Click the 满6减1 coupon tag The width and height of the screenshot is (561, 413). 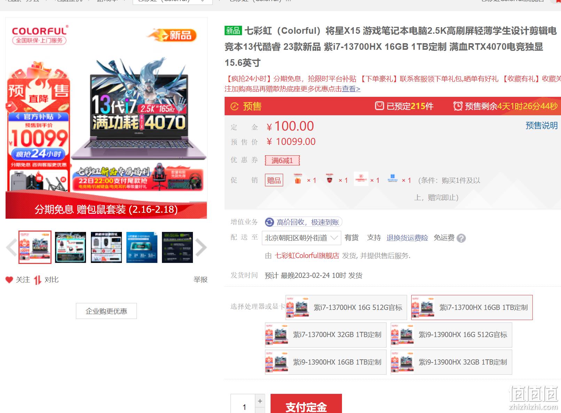[x=282, y=161]
